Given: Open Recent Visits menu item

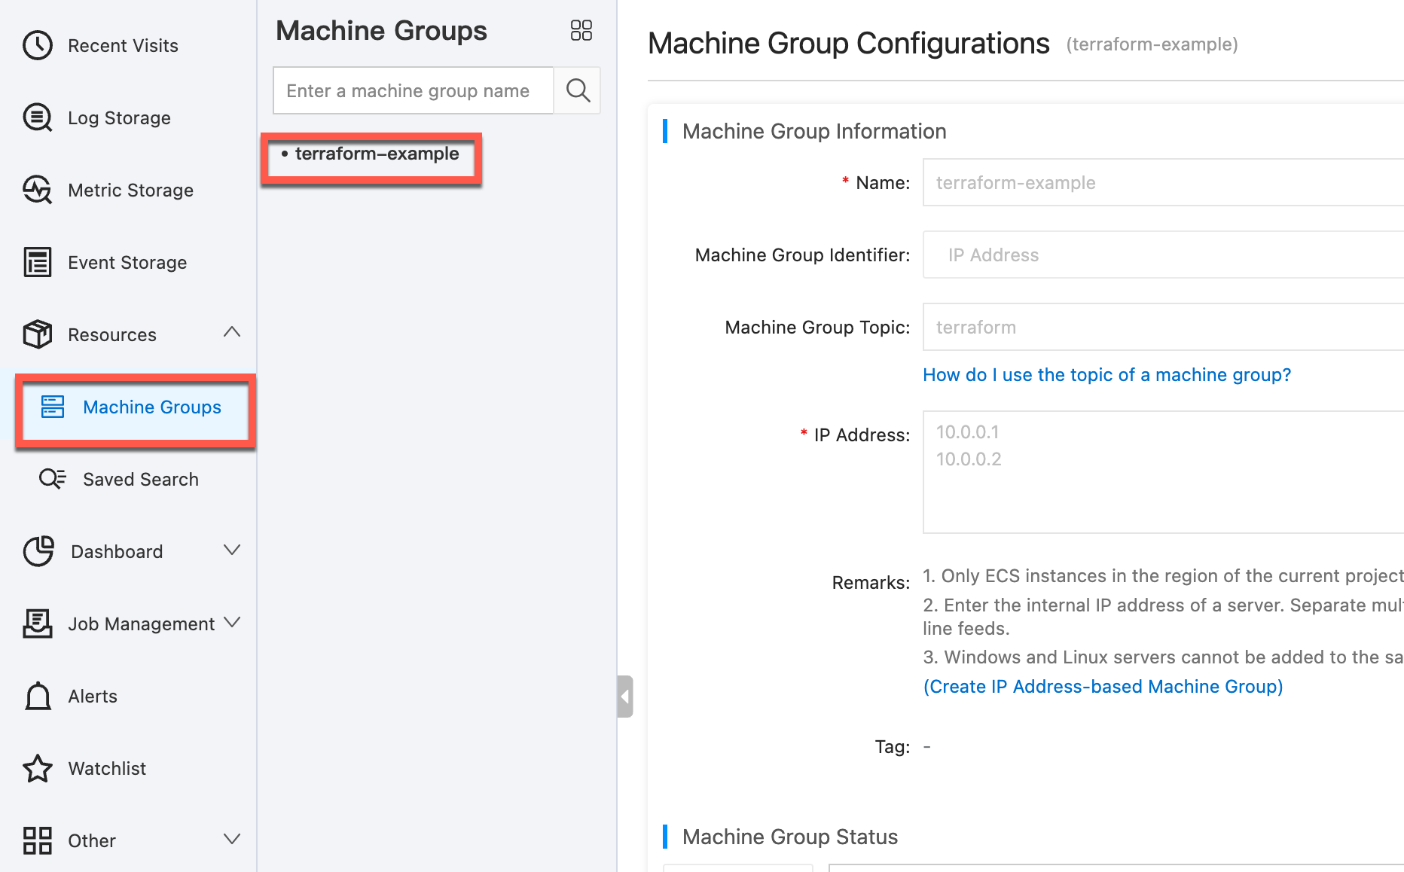Looking at the screenshot, I should [x=123, y=46].
